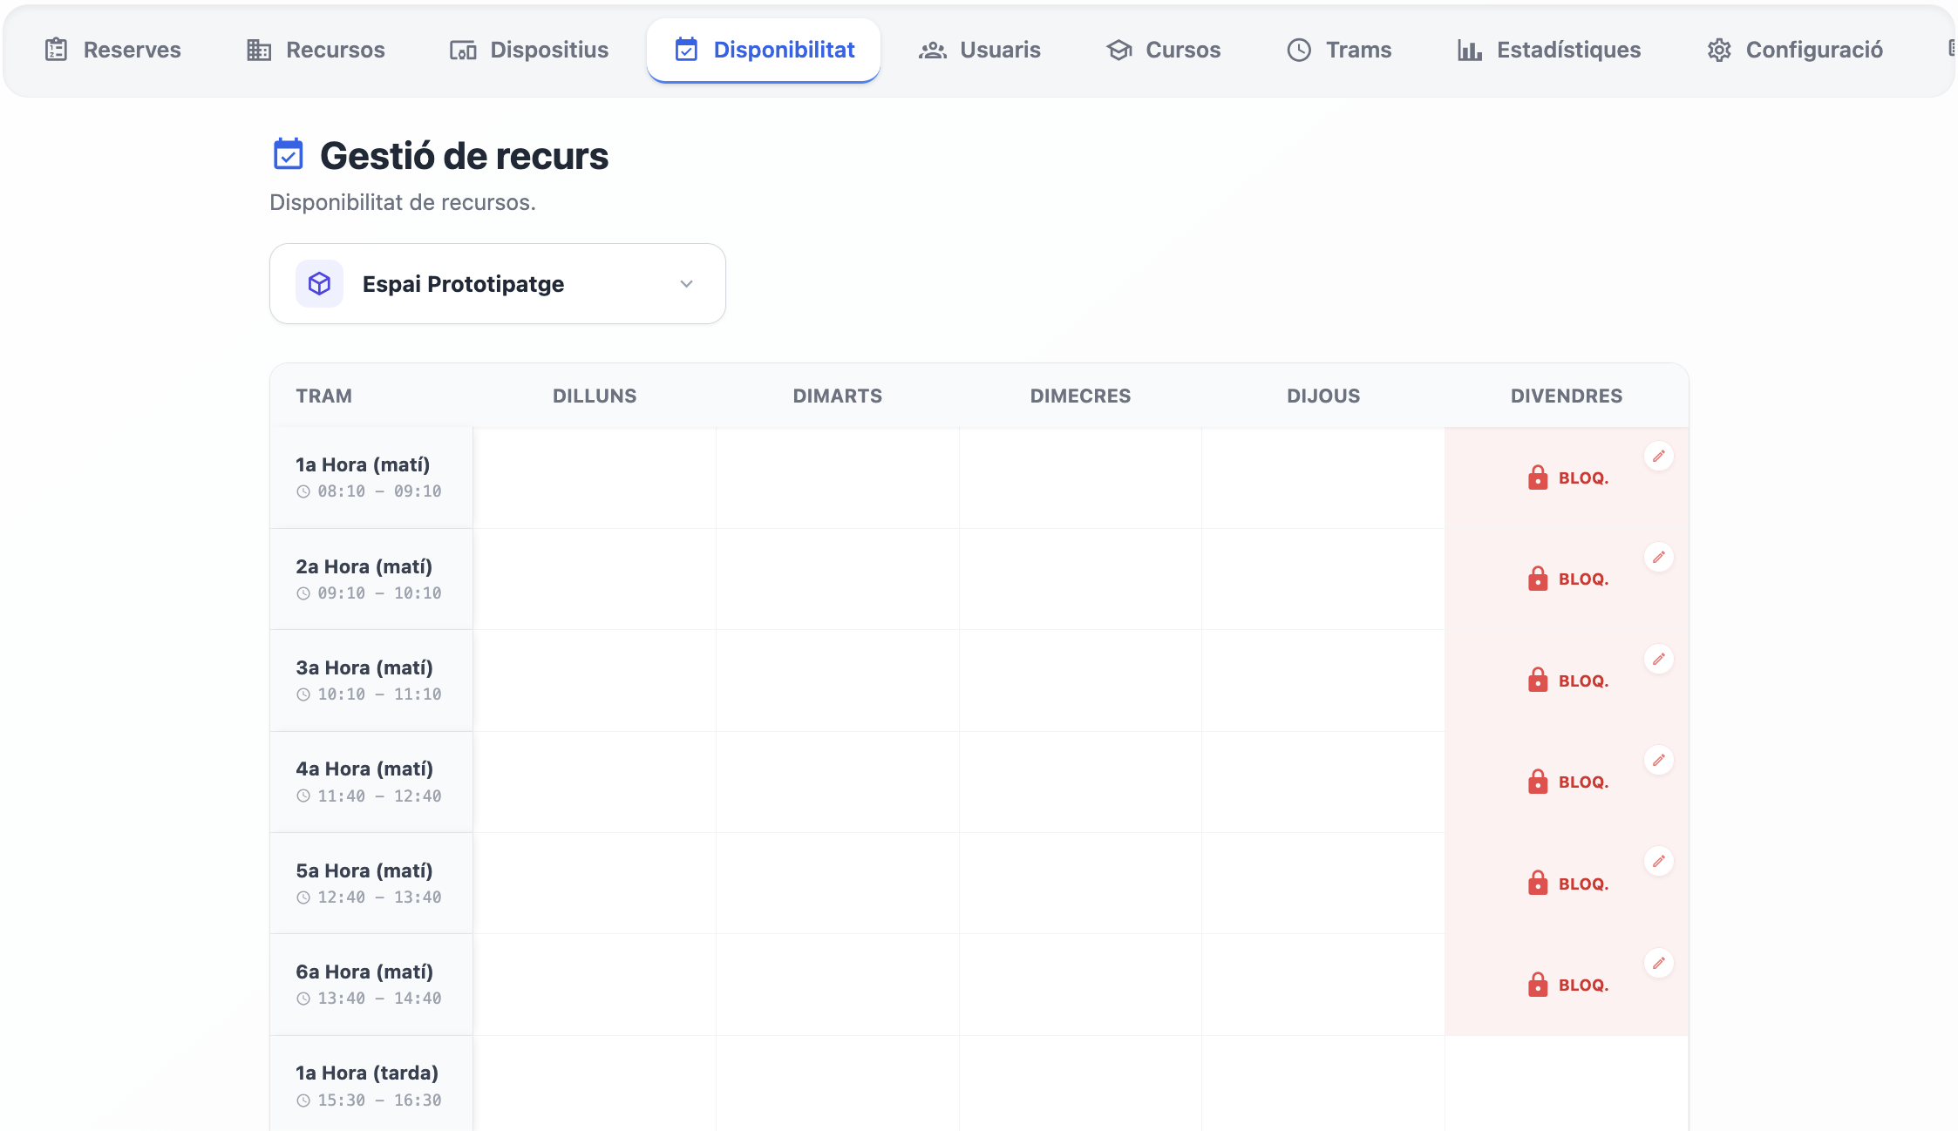Click the DILLUNS column header

(595, 396)
